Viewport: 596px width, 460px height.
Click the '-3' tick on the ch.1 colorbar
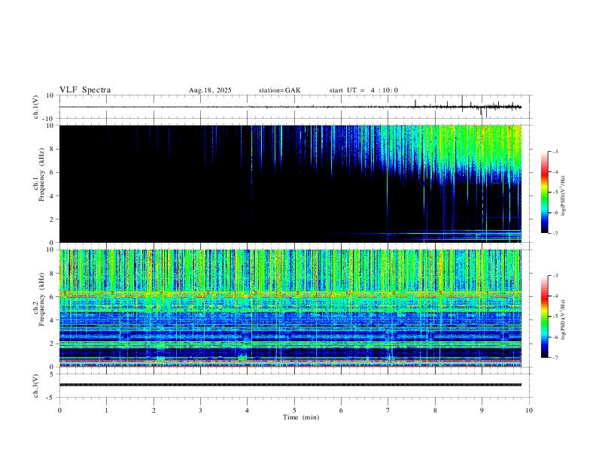pyautogui.click(x=555, y=151)
